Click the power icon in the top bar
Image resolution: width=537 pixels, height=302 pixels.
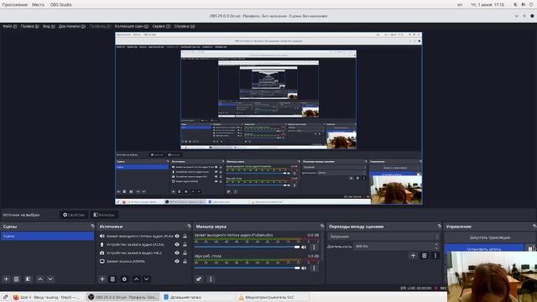click(x=531, y=5)
